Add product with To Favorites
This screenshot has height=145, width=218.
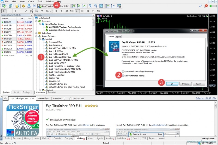pyautogui.click(x=77, y=98)
